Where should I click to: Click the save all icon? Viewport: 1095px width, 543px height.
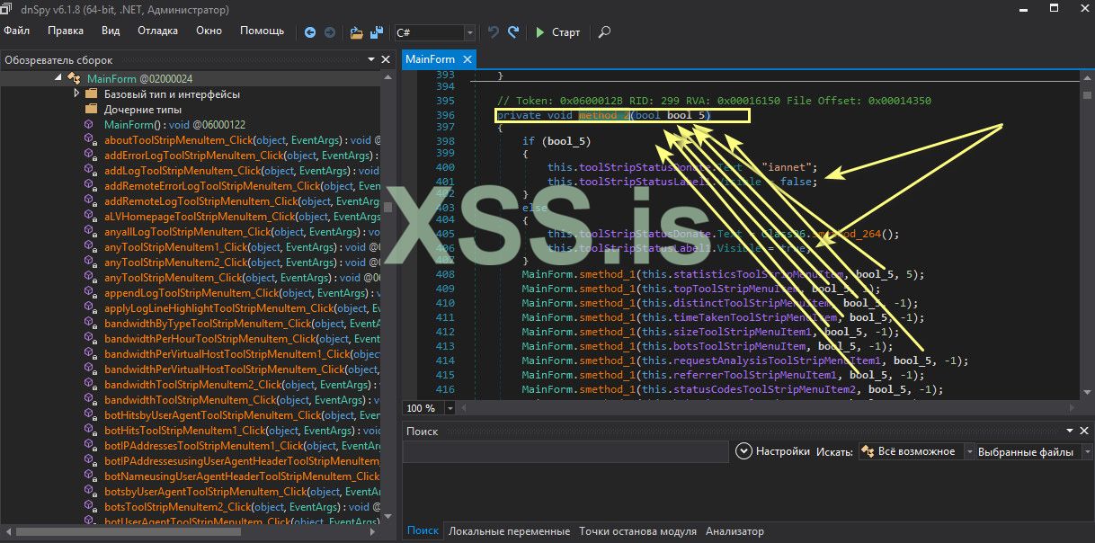(377, 32)
